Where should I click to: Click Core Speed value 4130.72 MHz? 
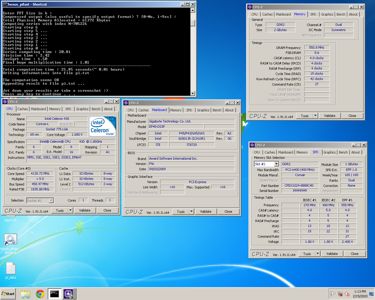[40, 173]
